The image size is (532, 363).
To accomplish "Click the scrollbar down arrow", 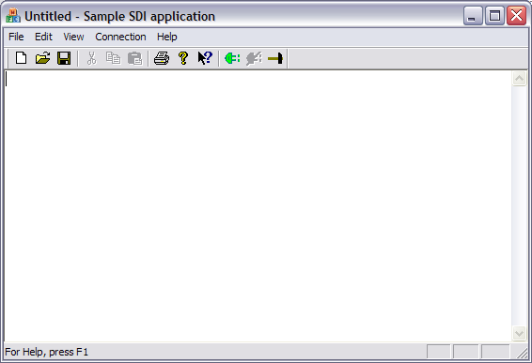I will 519,334.
